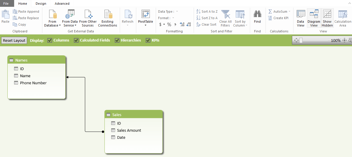Select Diagram View
This screenshot has width=352, height=157.
(x=314, y=19)
